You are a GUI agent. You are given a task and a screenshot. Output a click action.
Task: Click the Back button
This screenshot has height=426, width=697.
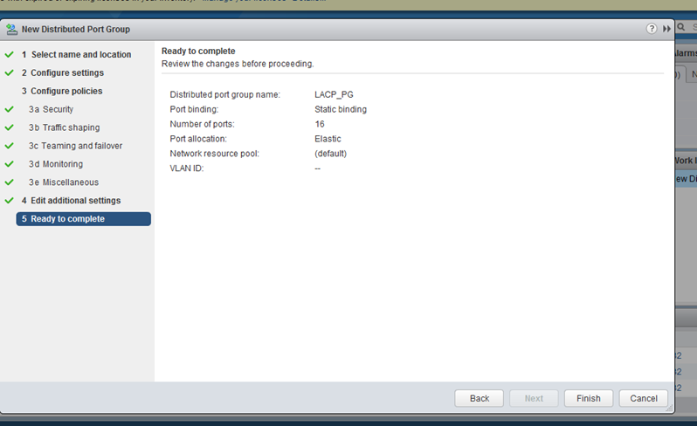tap(480, 398)
